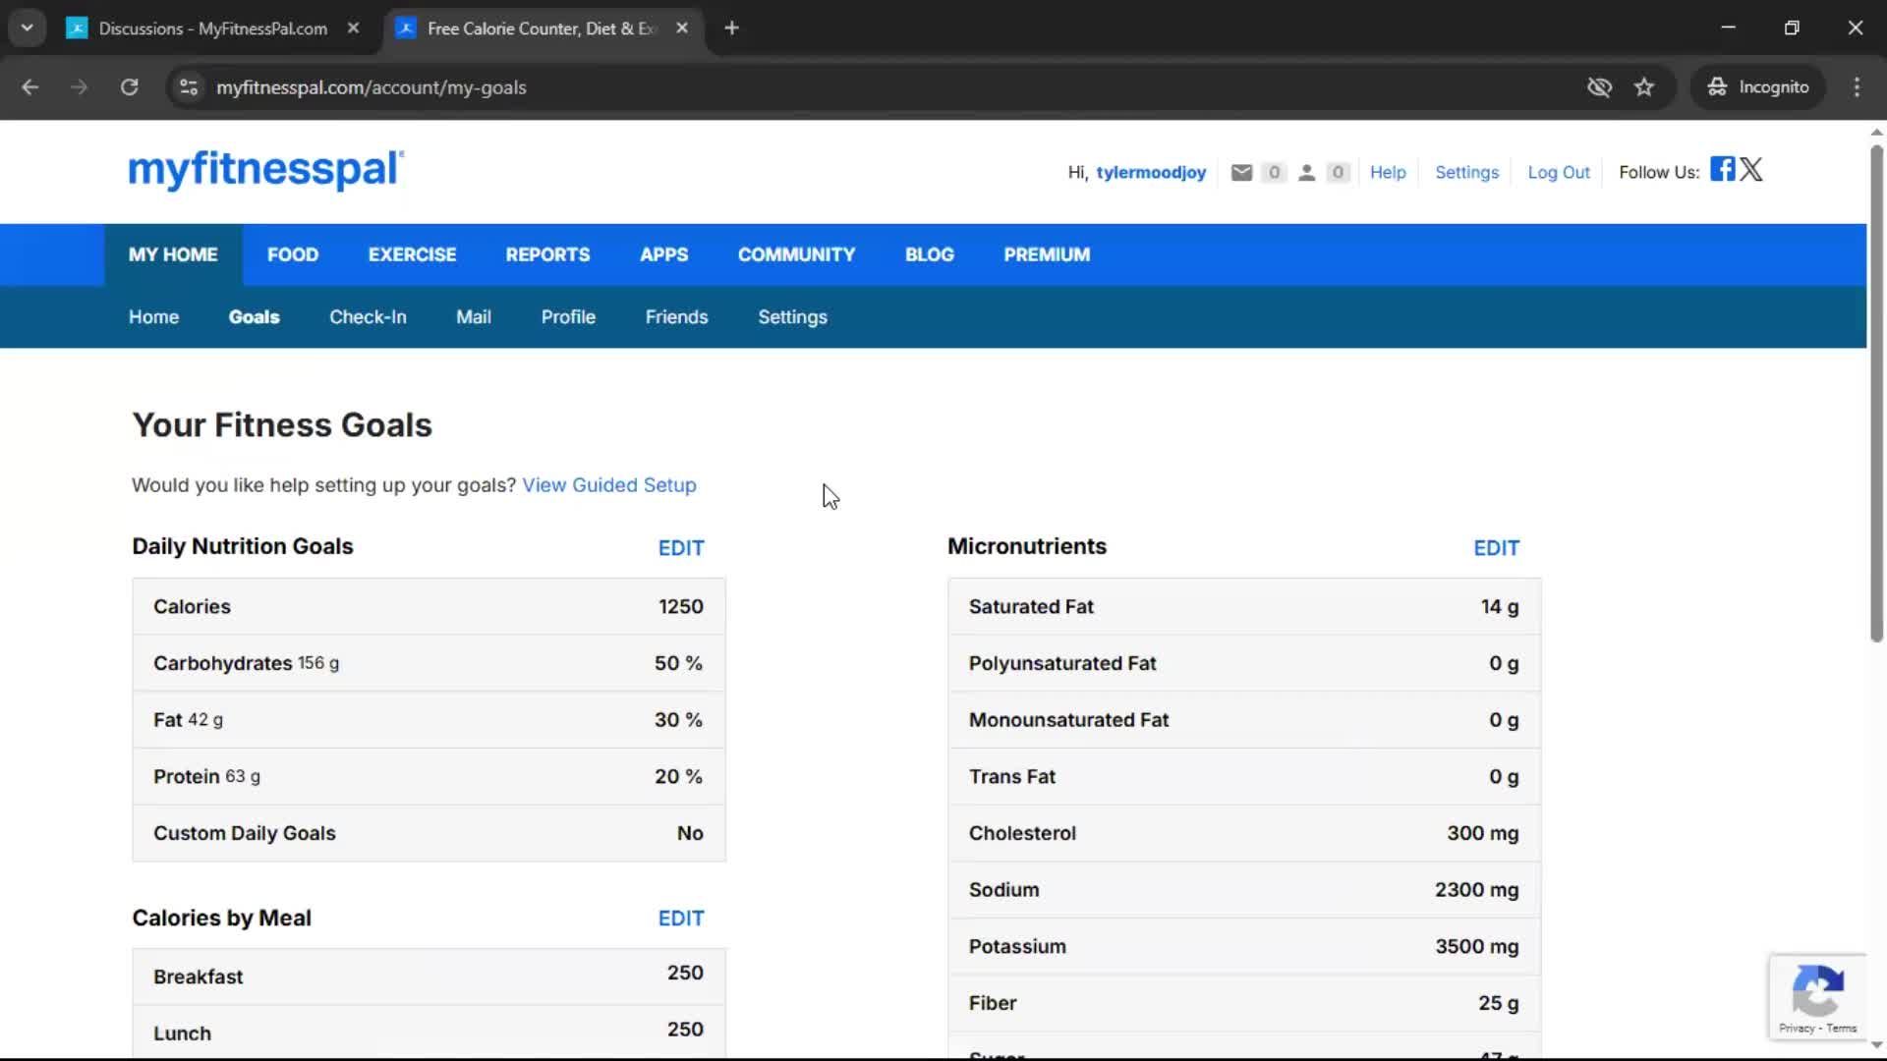The height and width of the screenshot is (1061, 1887).
Task: Visit the Facebook follow icon
Action: [x=1722, y=169]
